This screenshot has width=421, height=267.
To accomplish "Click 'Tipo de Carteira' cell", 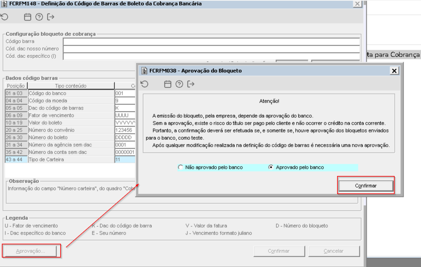I will coord(71,159).
